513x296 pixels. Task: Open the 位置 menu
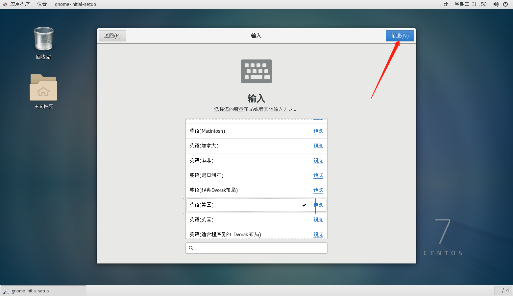coord(42,4)
